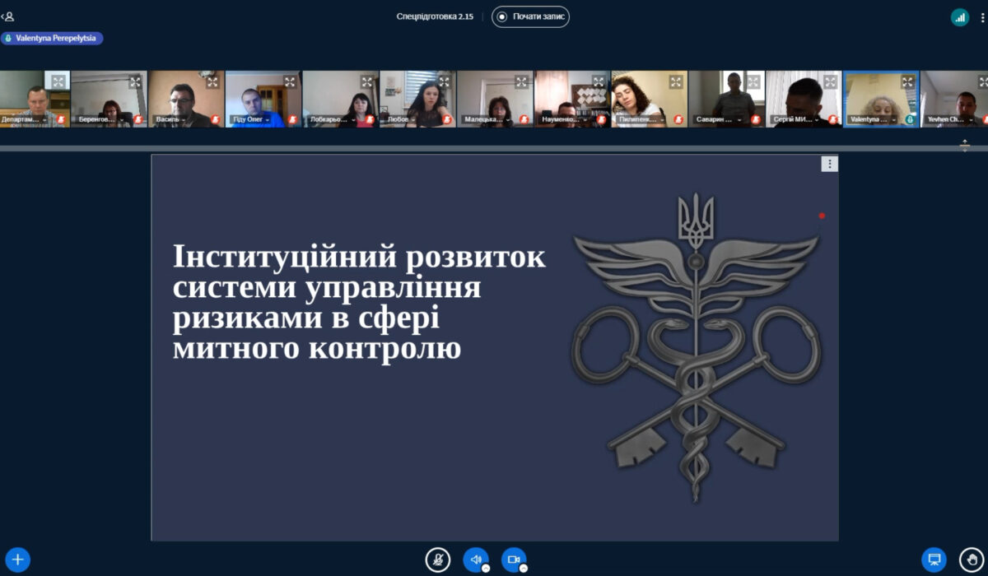Viewport: 988px width, 576px height.
Task: Click muted mic icon on Василь webcam
Action: click(x=216, y=119)
